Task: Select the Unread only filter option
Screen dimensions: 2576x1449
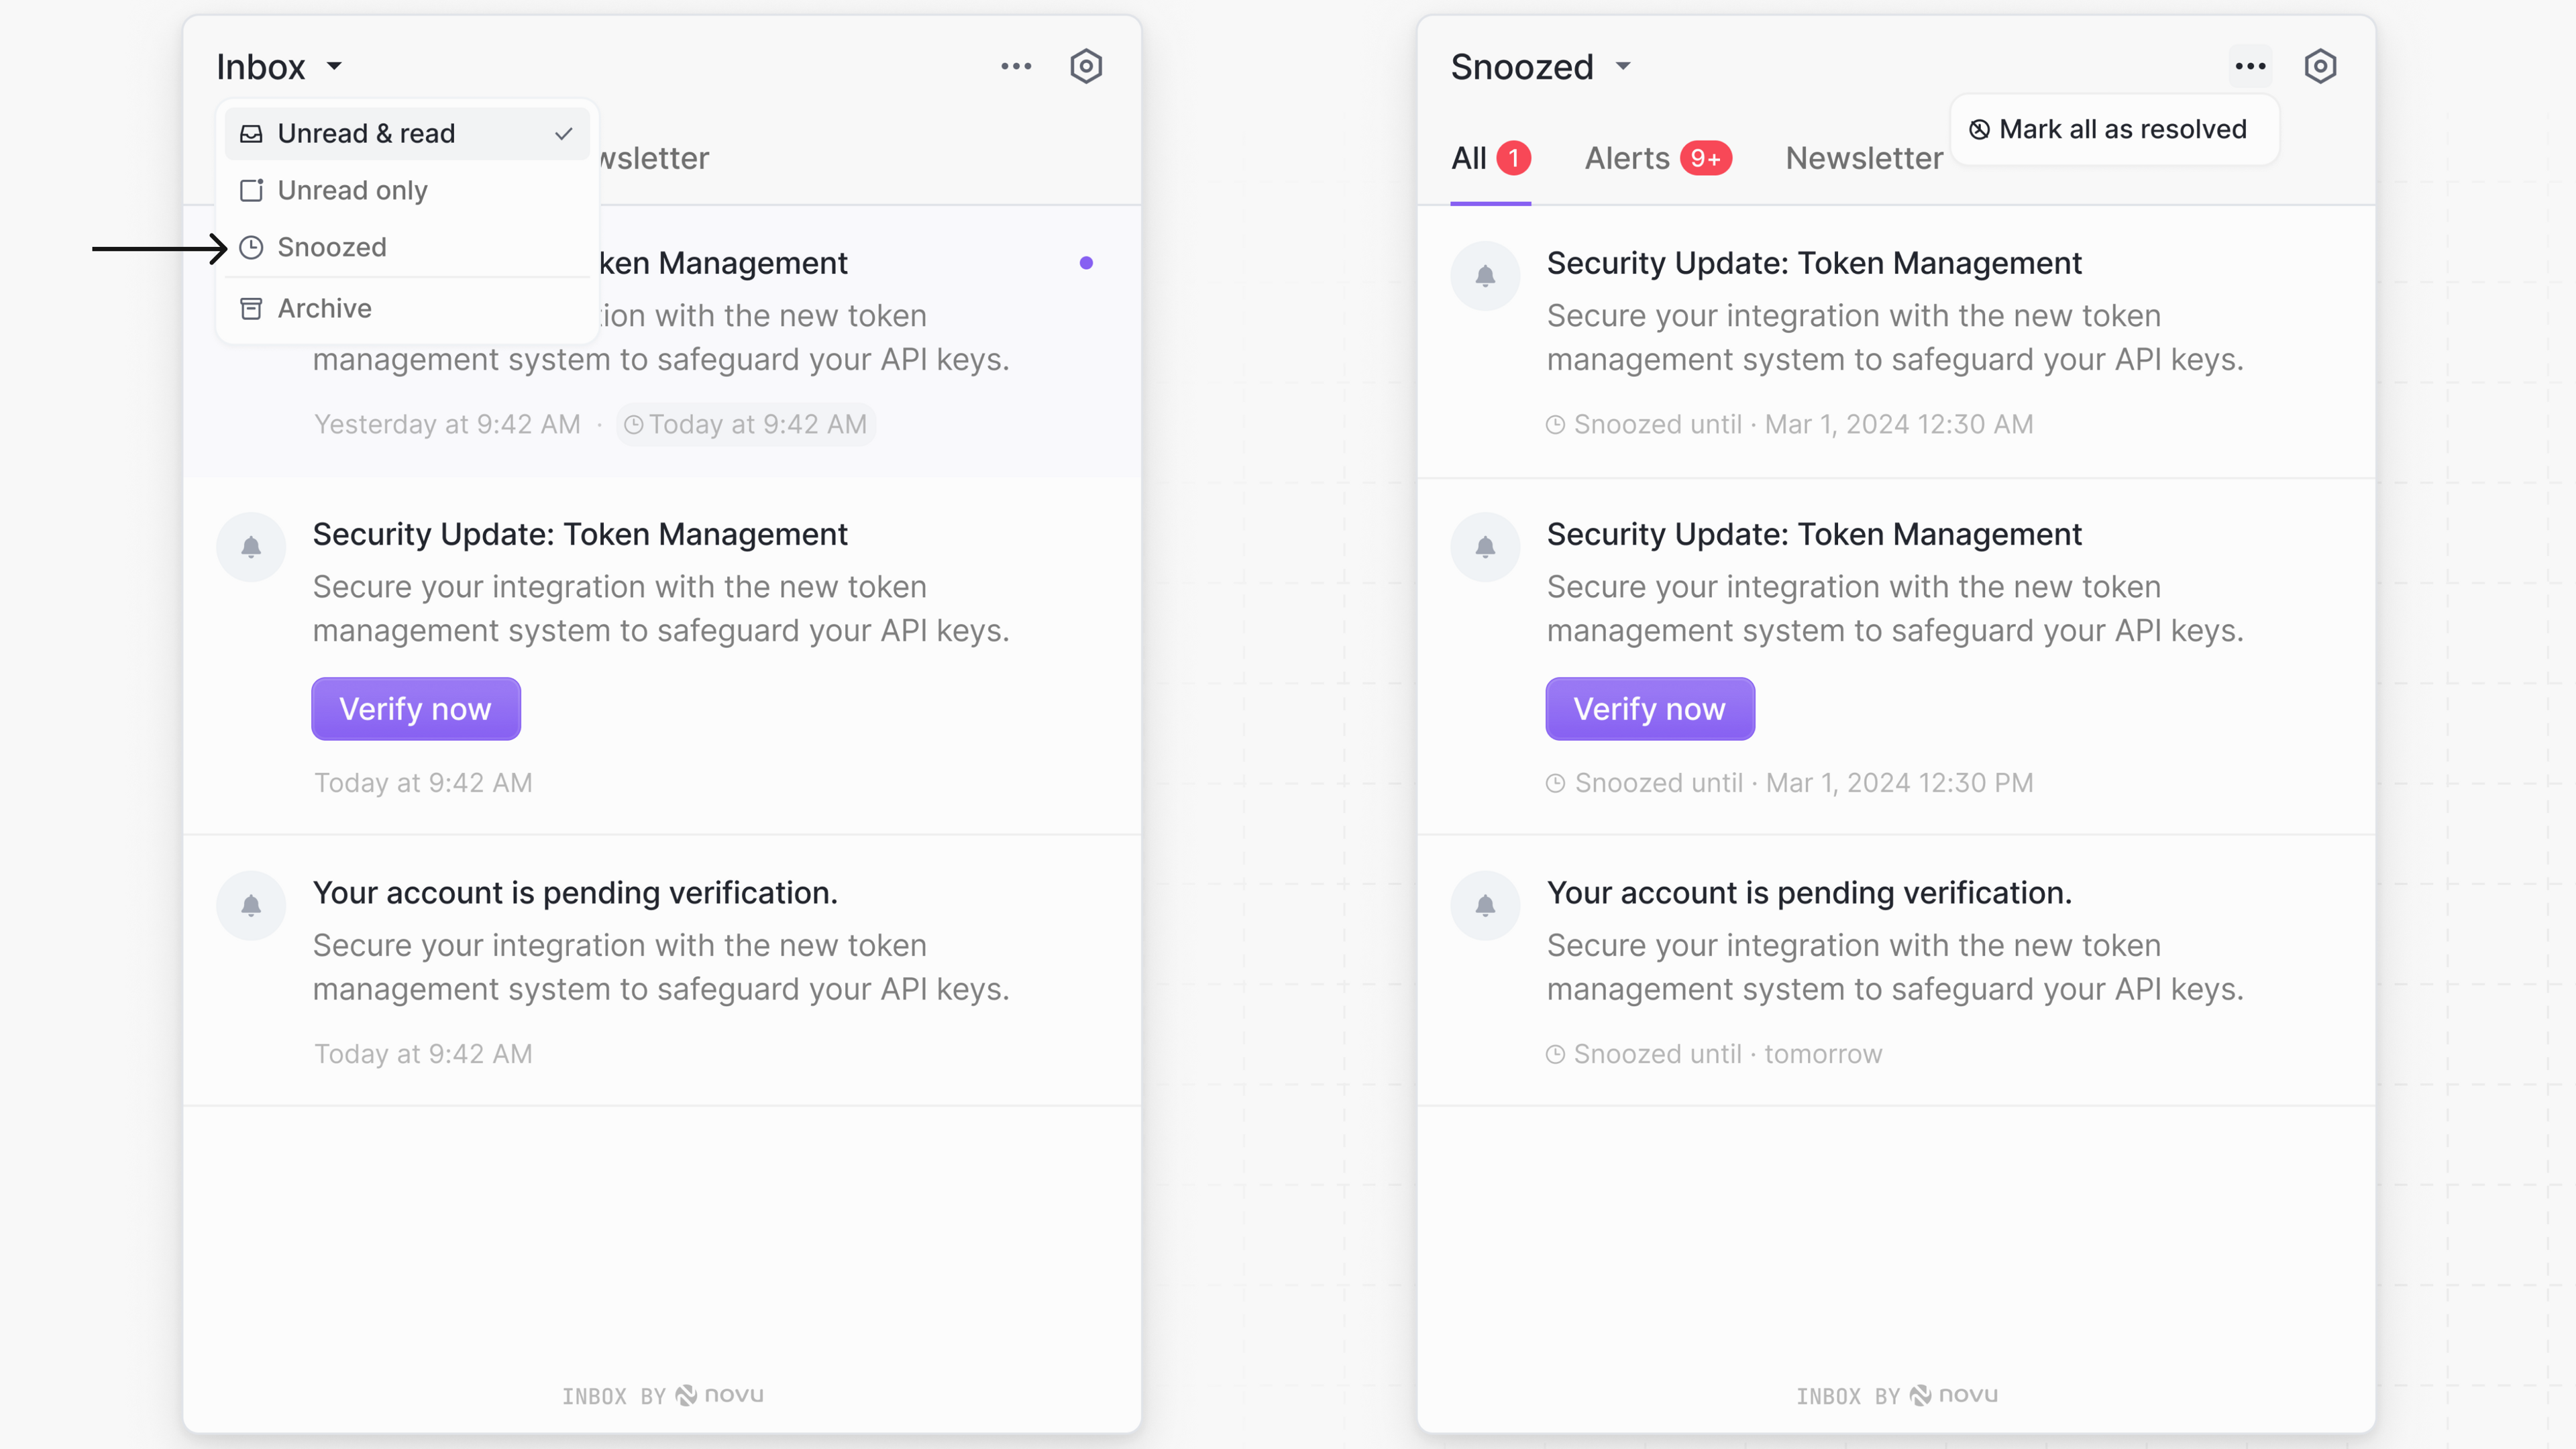Action: coord(352,190)
